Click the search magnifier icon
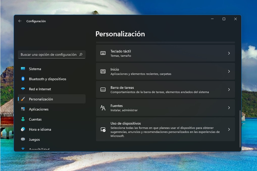Image resolution: width=257 pixels, height=171 pixels. pos(81,54)
